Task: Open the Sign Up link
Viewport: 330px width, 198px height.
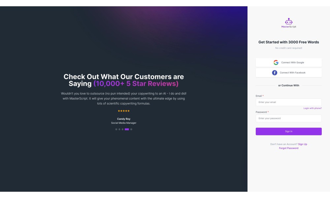Action: pos(302,144)
